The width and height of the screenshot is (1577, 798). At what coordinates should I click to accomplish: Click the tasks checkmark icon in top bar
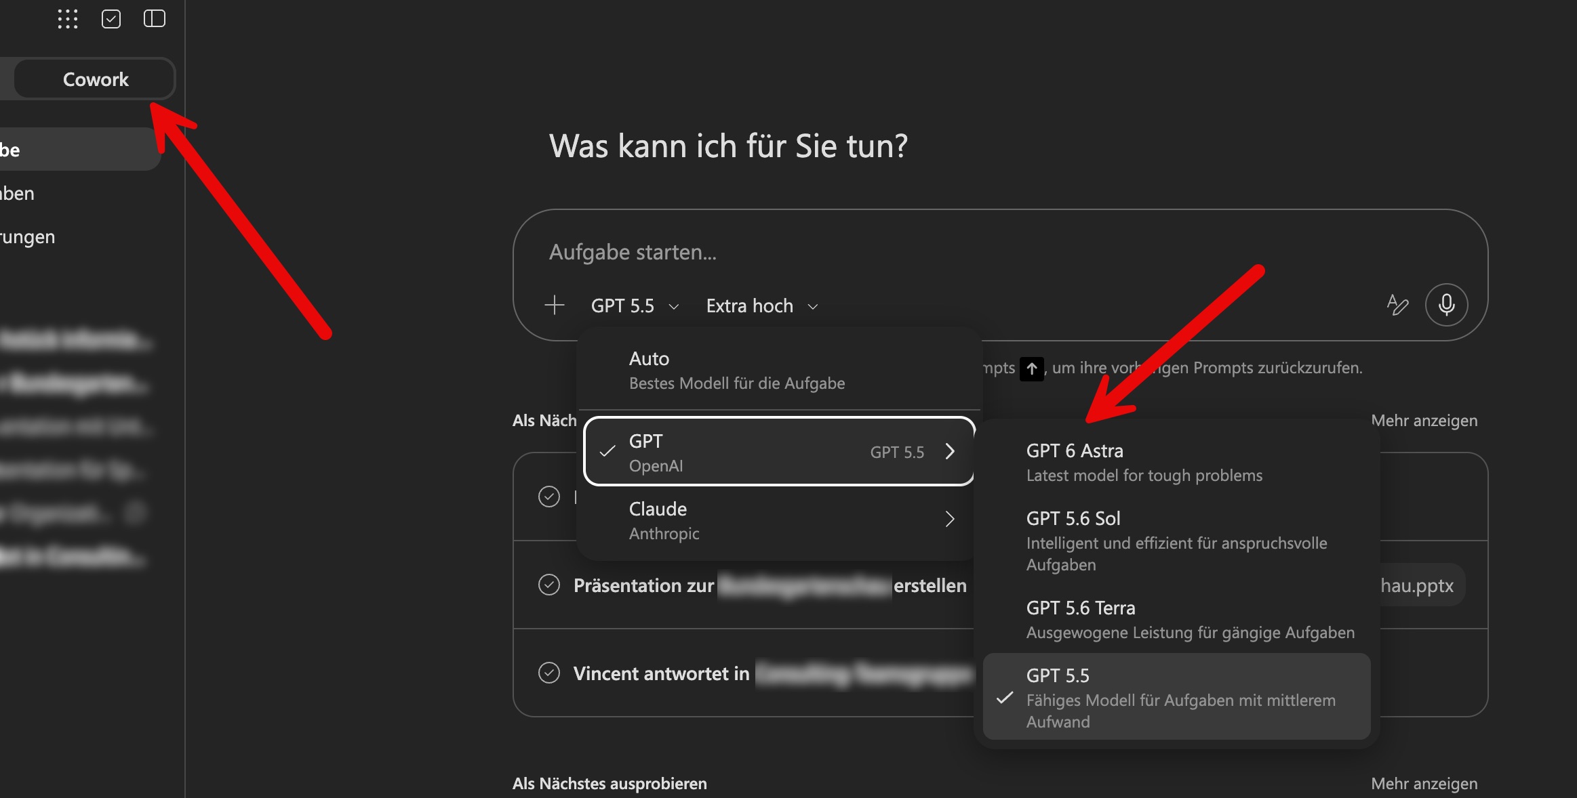111,19
